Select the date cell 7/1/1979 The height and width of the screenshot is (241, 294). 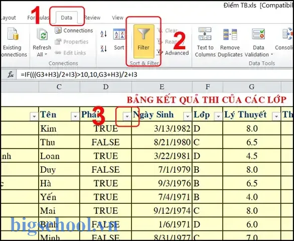[162, 170]
